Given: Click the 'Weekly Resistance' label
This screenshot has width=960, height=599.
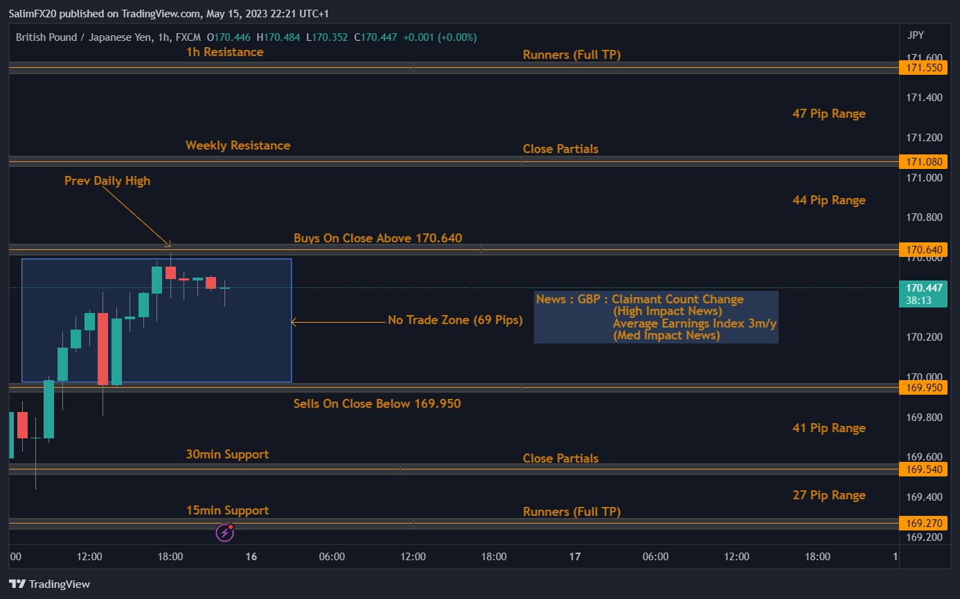Looking at the screenshot, I should point(238,145).
